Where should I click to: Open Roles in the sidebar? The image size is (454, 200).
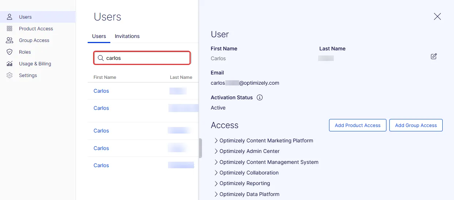click(38, 52)
